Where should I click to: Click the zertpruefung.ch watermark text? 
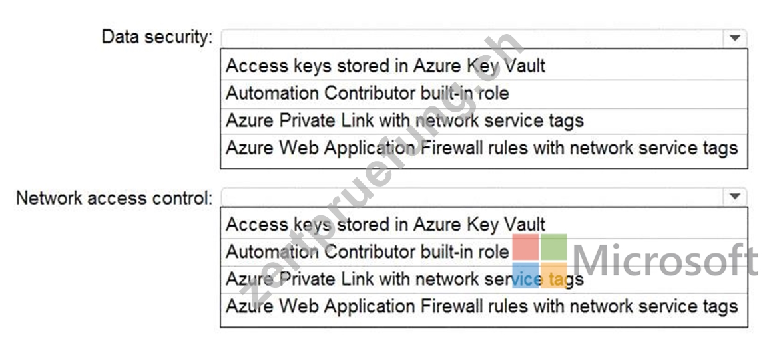coord(381,166)
